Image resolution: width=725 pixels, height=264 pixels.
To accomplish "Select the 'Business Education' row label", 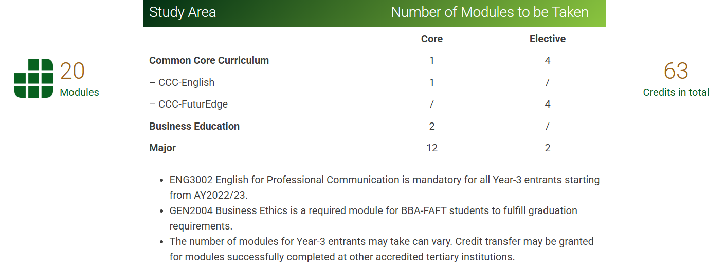I will (194, 126).
